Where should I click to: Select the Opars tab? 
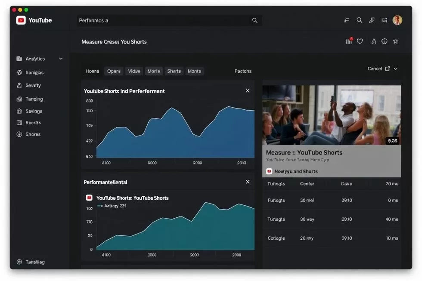(114, 71)
